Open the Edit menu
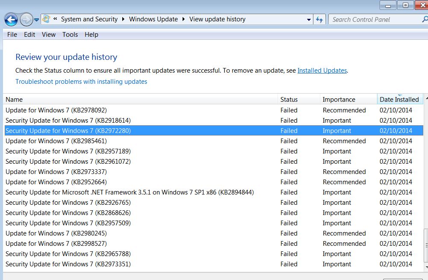The width and height of the screenshot is (428, 280). (x=30, y=35)
